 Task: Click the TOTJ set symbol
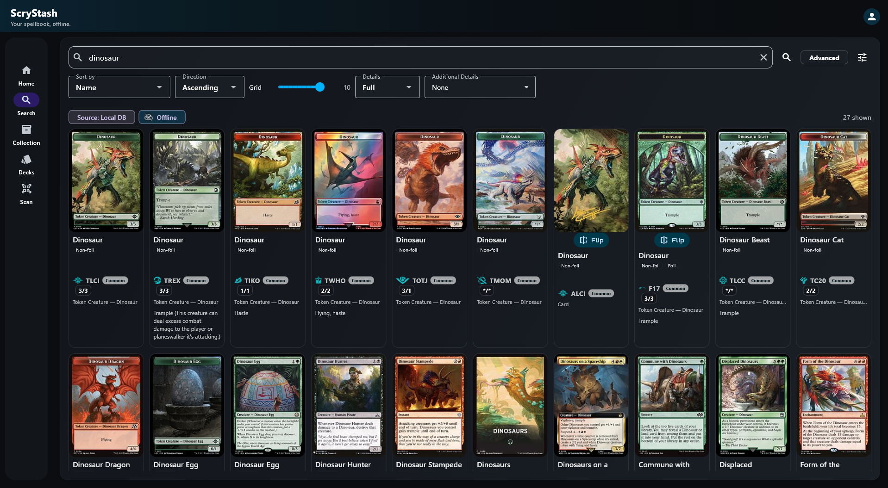pyautogui.click(x=403, y=280)
